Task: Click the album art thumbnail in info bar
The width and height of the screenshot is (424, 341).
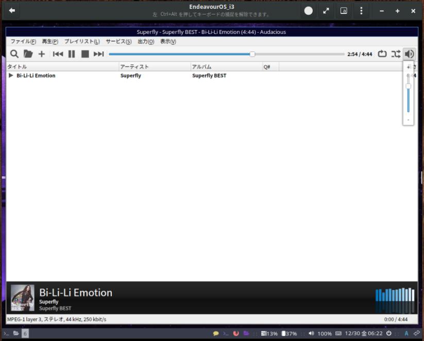Action: (23, 298)
